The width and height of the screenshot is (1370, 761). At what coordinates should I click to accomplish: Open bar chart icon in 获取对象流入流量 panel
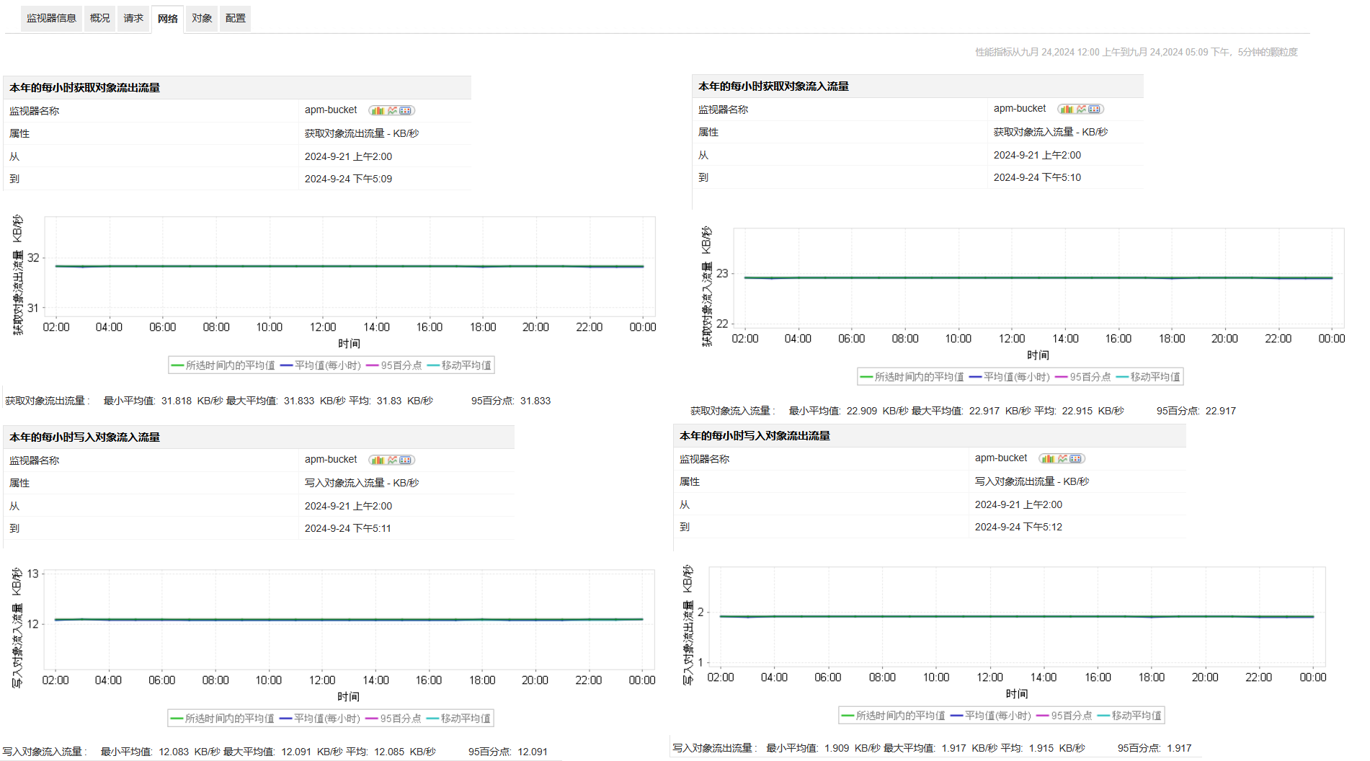tap(1067, 109)
